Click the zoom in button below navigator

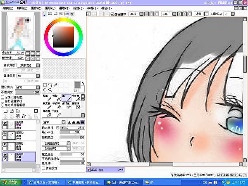[x=33, y=53]
